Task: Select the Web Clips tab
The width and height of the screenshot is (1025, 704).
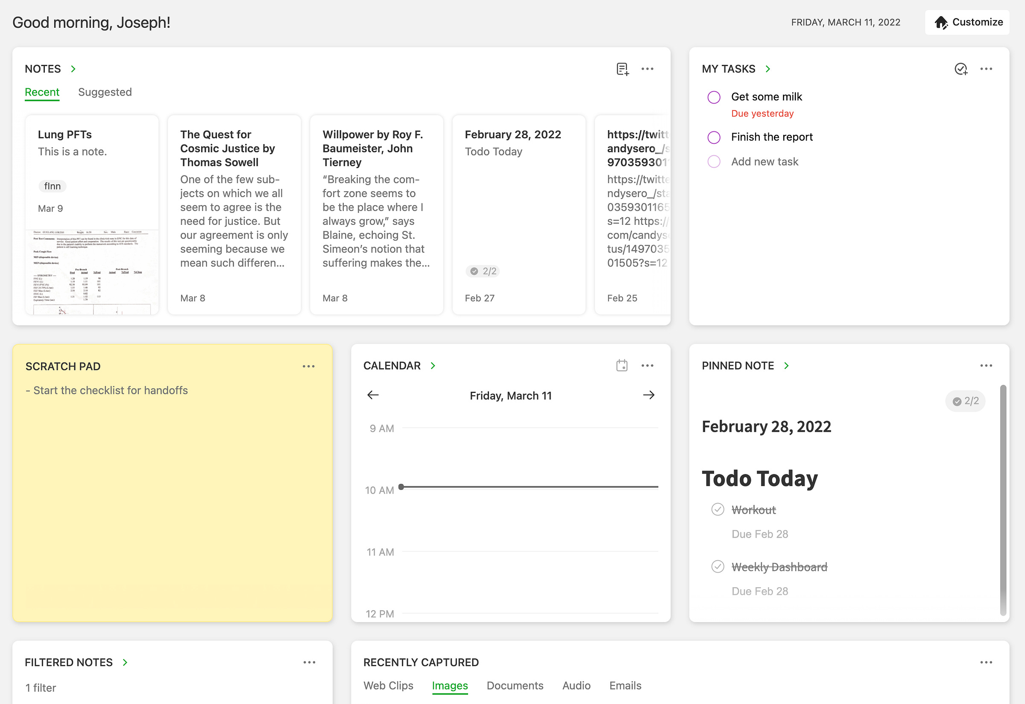Action: (x=388, y=686)
